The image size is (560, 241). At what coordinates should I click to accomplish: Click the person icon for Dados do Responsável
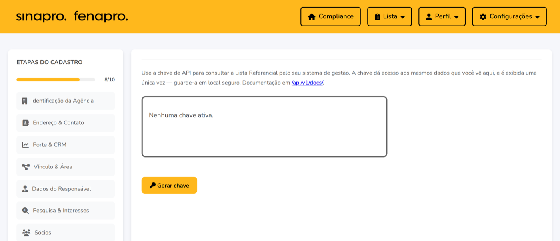[25, 189]
